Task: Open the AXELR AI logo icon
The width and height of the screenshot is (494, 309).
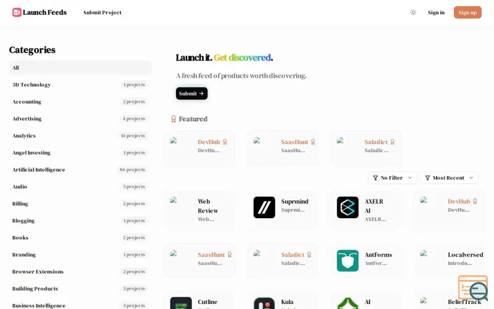Action: click(348, 207)
